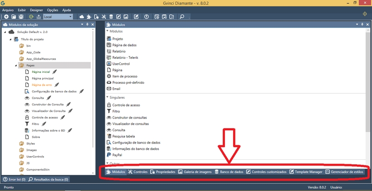372x191 pixels.
Task: Click the cloud icon in top toolbar
Action: 82,17
